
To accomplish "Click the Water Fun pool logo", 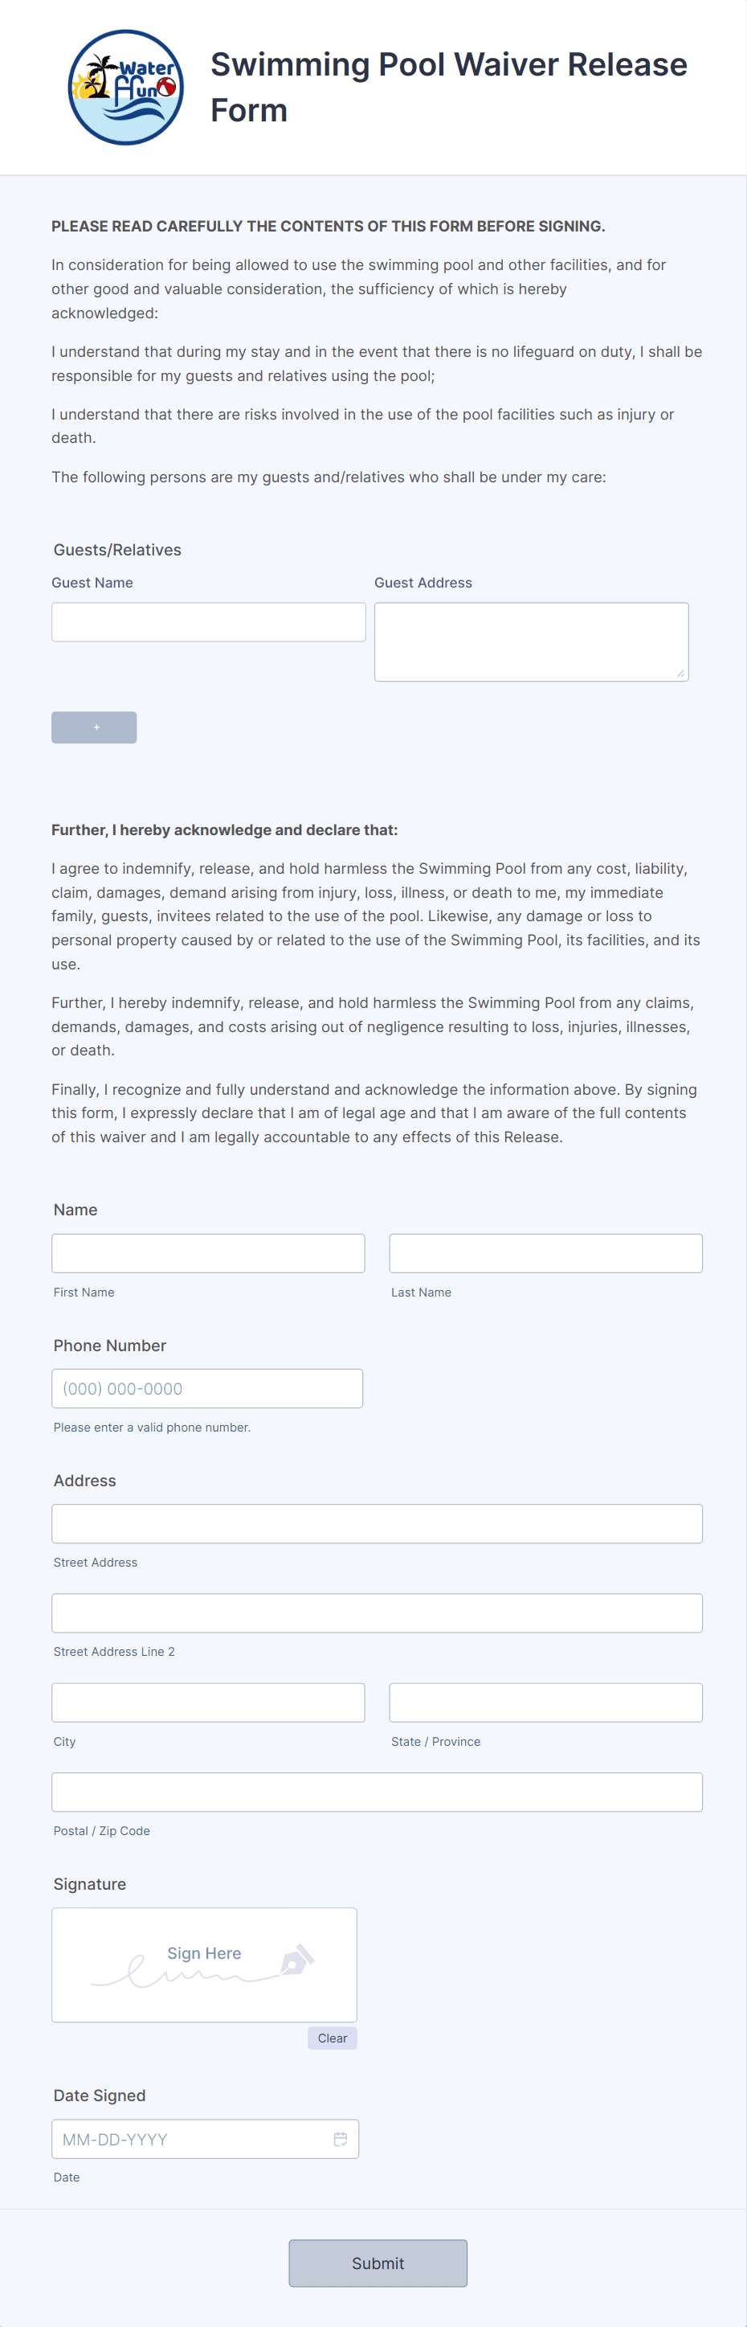I will [124, 87].
